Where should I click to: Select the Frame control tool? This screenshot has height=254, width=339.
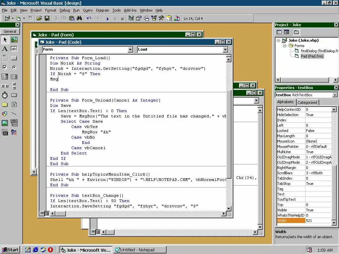(x=5, y=58)
